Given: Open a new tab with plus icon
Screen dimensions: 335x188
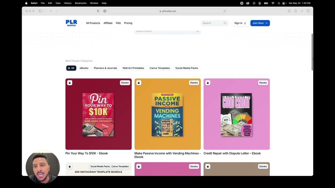Looking at the screenshot, I should [x=302, y=11].
